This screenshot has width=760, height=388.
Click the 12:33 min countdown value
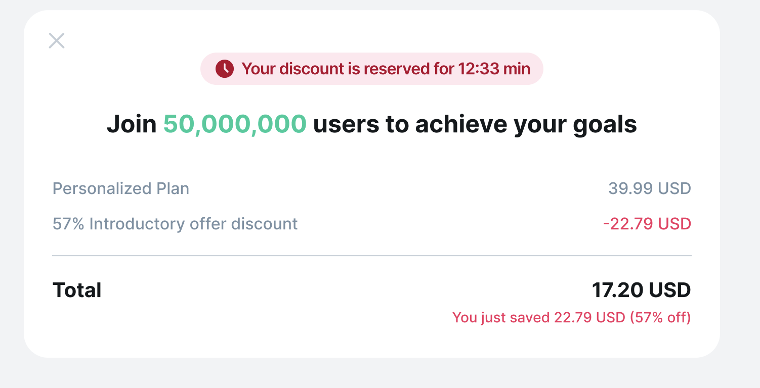pos(494,69)
